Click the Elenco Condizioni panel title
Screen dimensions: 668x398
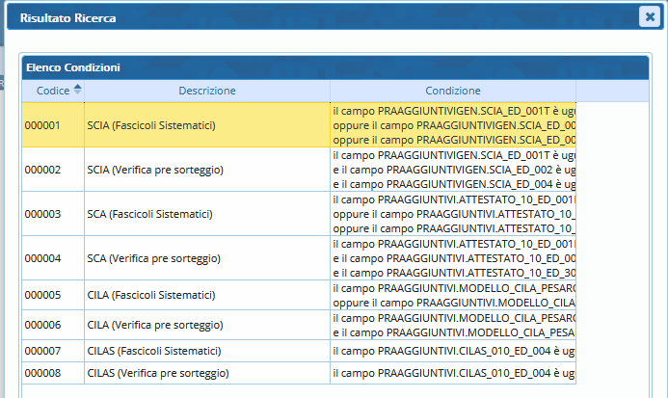tap(73, 67)
